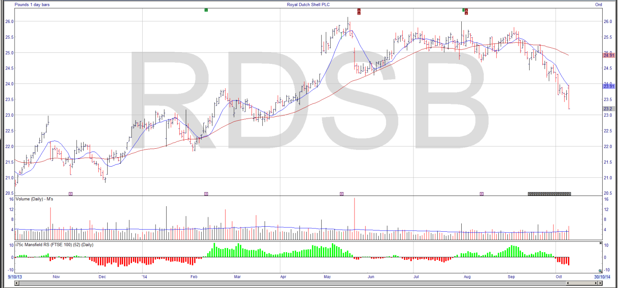Click the rightmost scrollbar arrow at chart bottom

pyautogui.click(x=600, y=283)
